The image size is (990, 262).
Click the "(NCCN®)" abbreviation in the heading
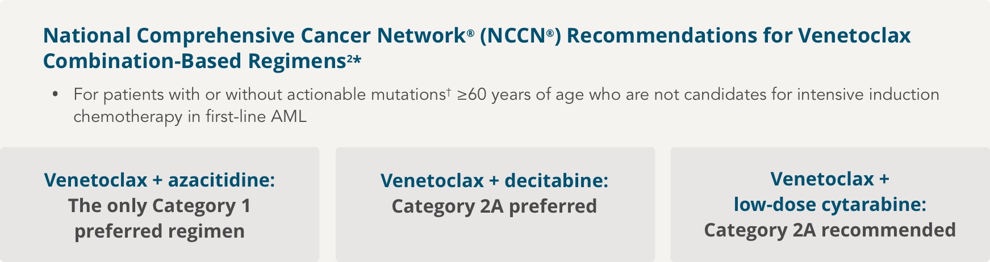point(520,36)
